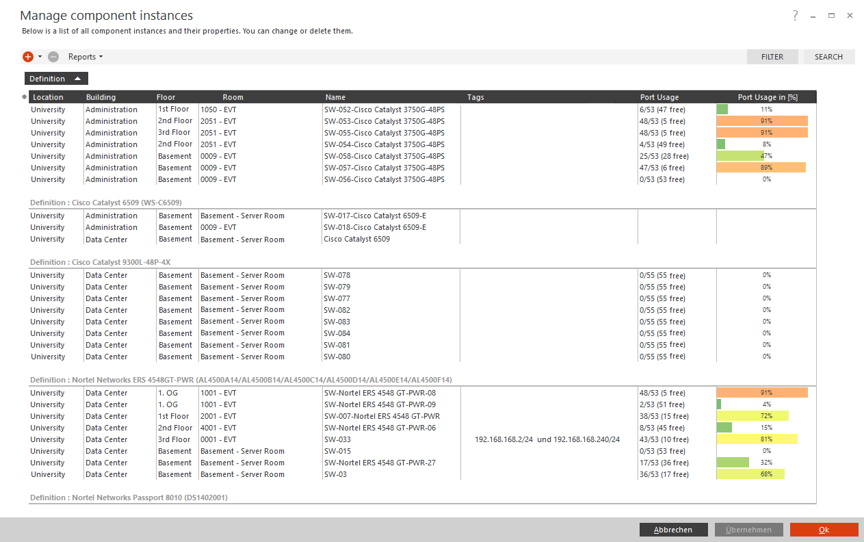Viewport: 864px width, 542px height.
Task: Select the Cisco Catalyst 6509 group header
Action: click(106, 203)
